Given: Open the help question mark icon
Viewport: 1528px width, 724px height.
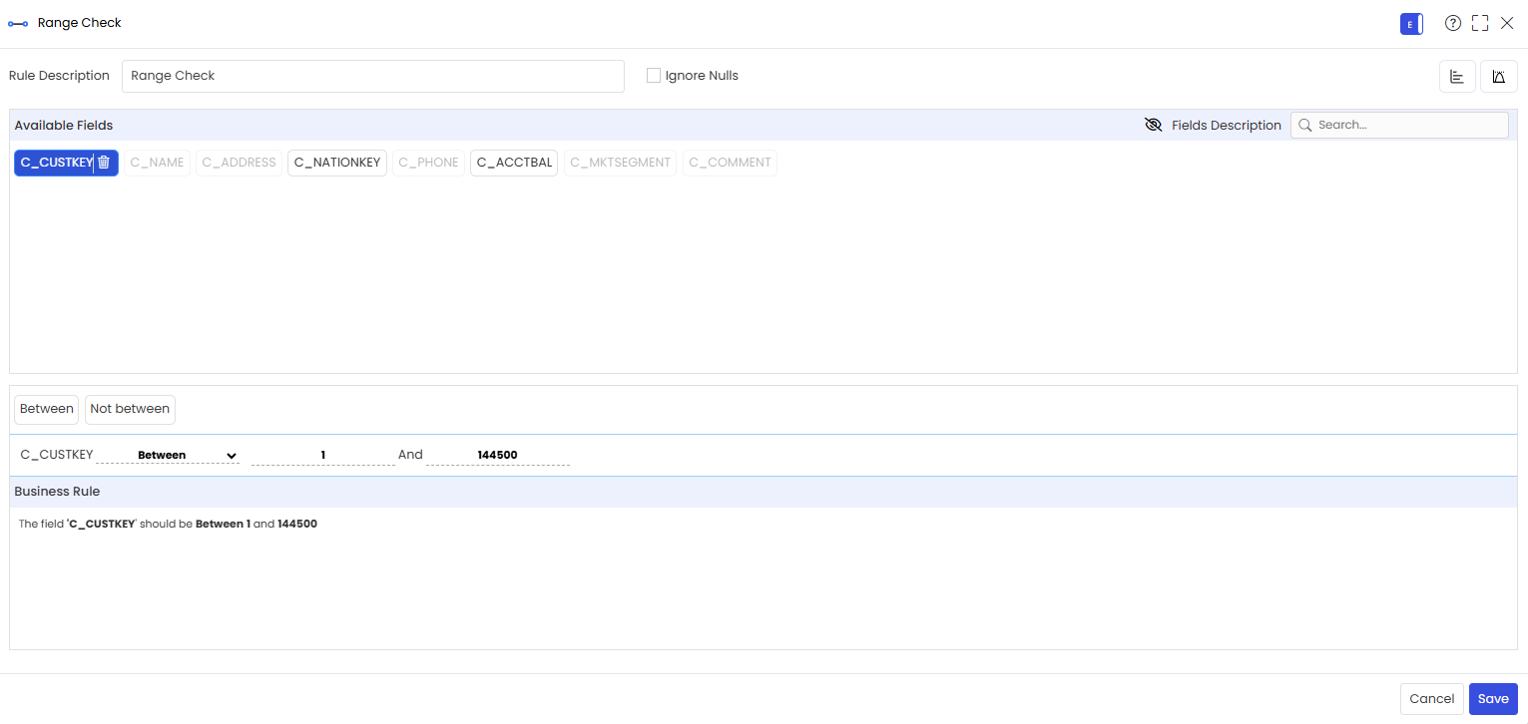Looking at the screenshot, I should 1453,23.
